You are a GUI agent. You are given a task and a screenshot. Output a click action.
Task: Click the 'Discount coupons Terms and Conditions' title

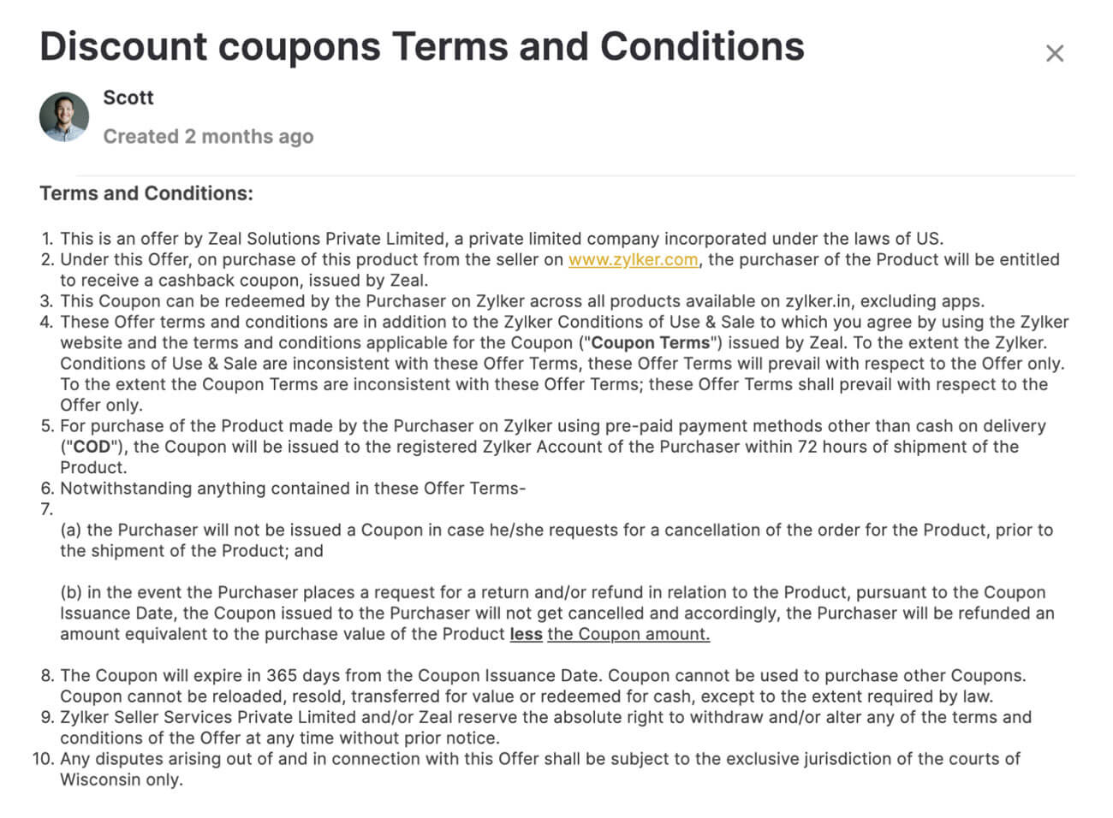[x=422, y=46]
